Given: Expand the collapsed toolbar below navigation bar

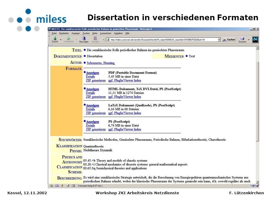Looking at the screenshot, I should click(50, 45).
